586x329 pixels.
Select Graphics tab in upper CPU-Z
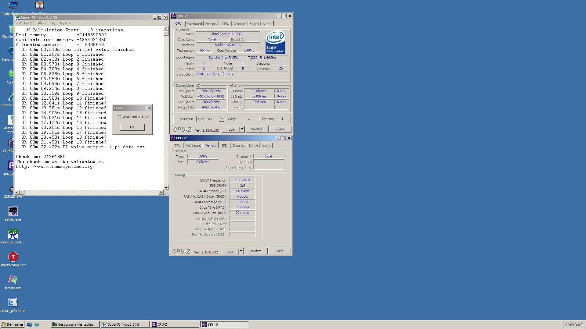240,24
